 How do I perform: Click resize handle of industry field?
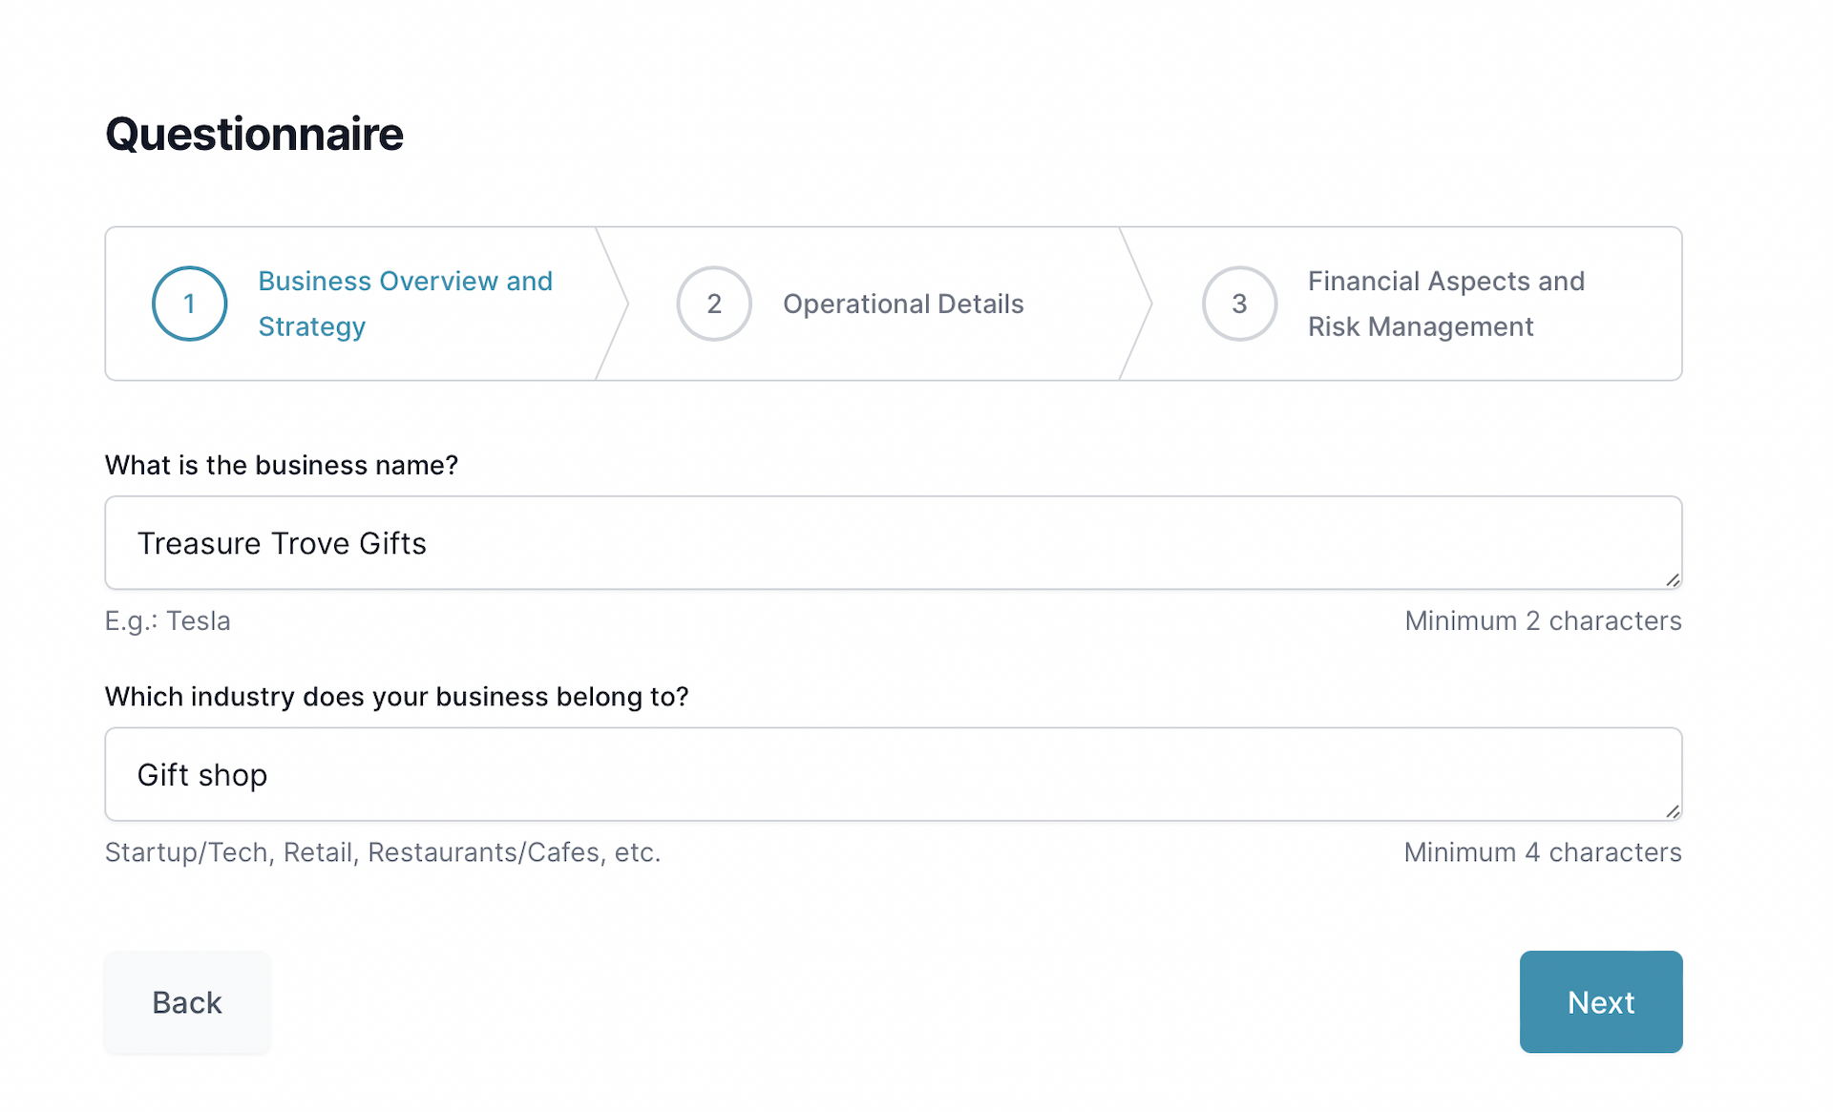1673,812
